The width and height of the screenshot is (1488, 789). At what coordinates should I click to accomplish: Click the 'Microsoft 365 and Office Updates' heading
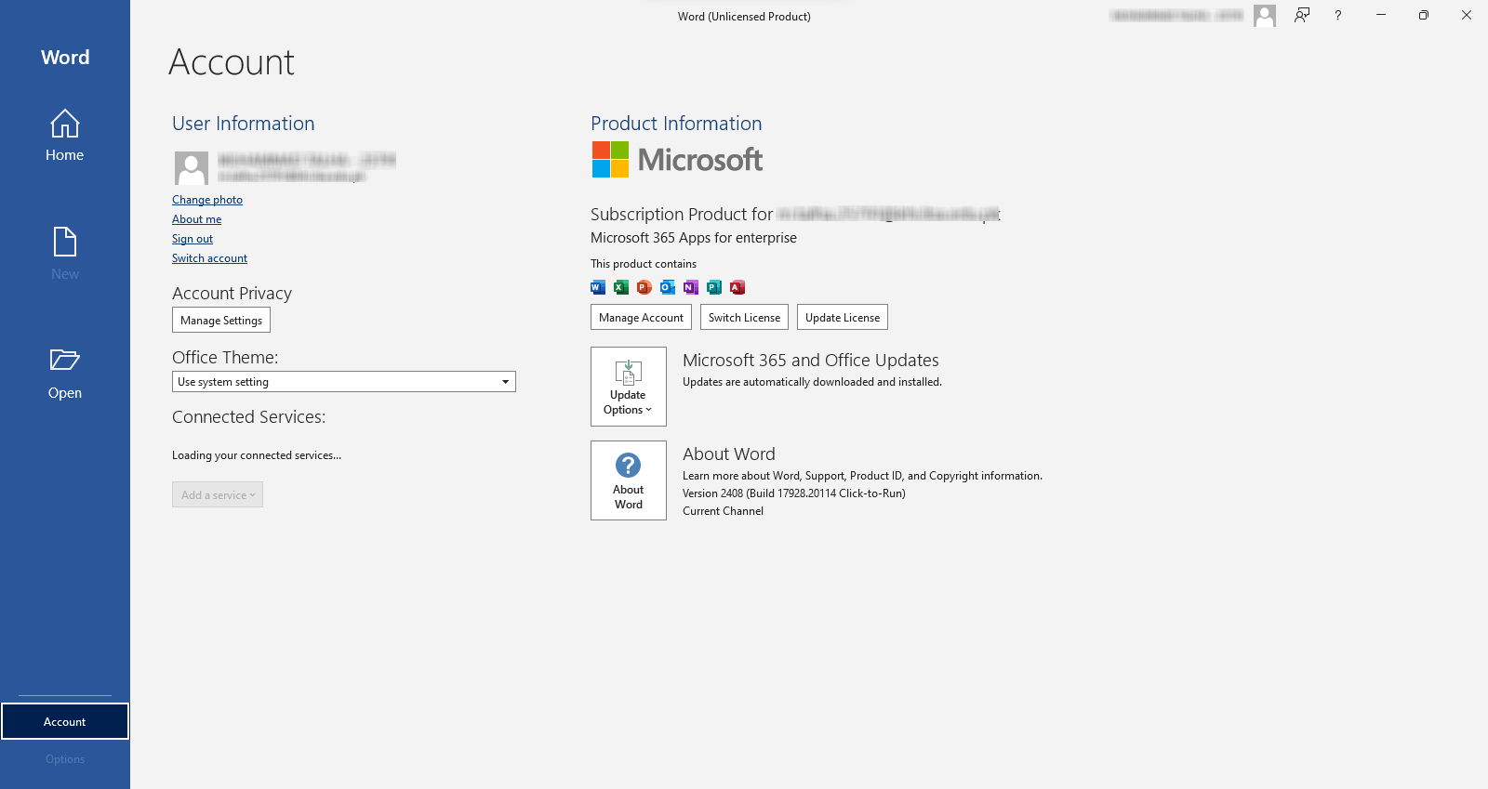[811, 360]
